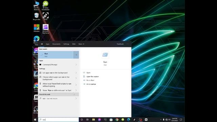Switch to the All search tab
Image resolution: width=217 pixels, height=122 pixels.
tap(42, 44)
